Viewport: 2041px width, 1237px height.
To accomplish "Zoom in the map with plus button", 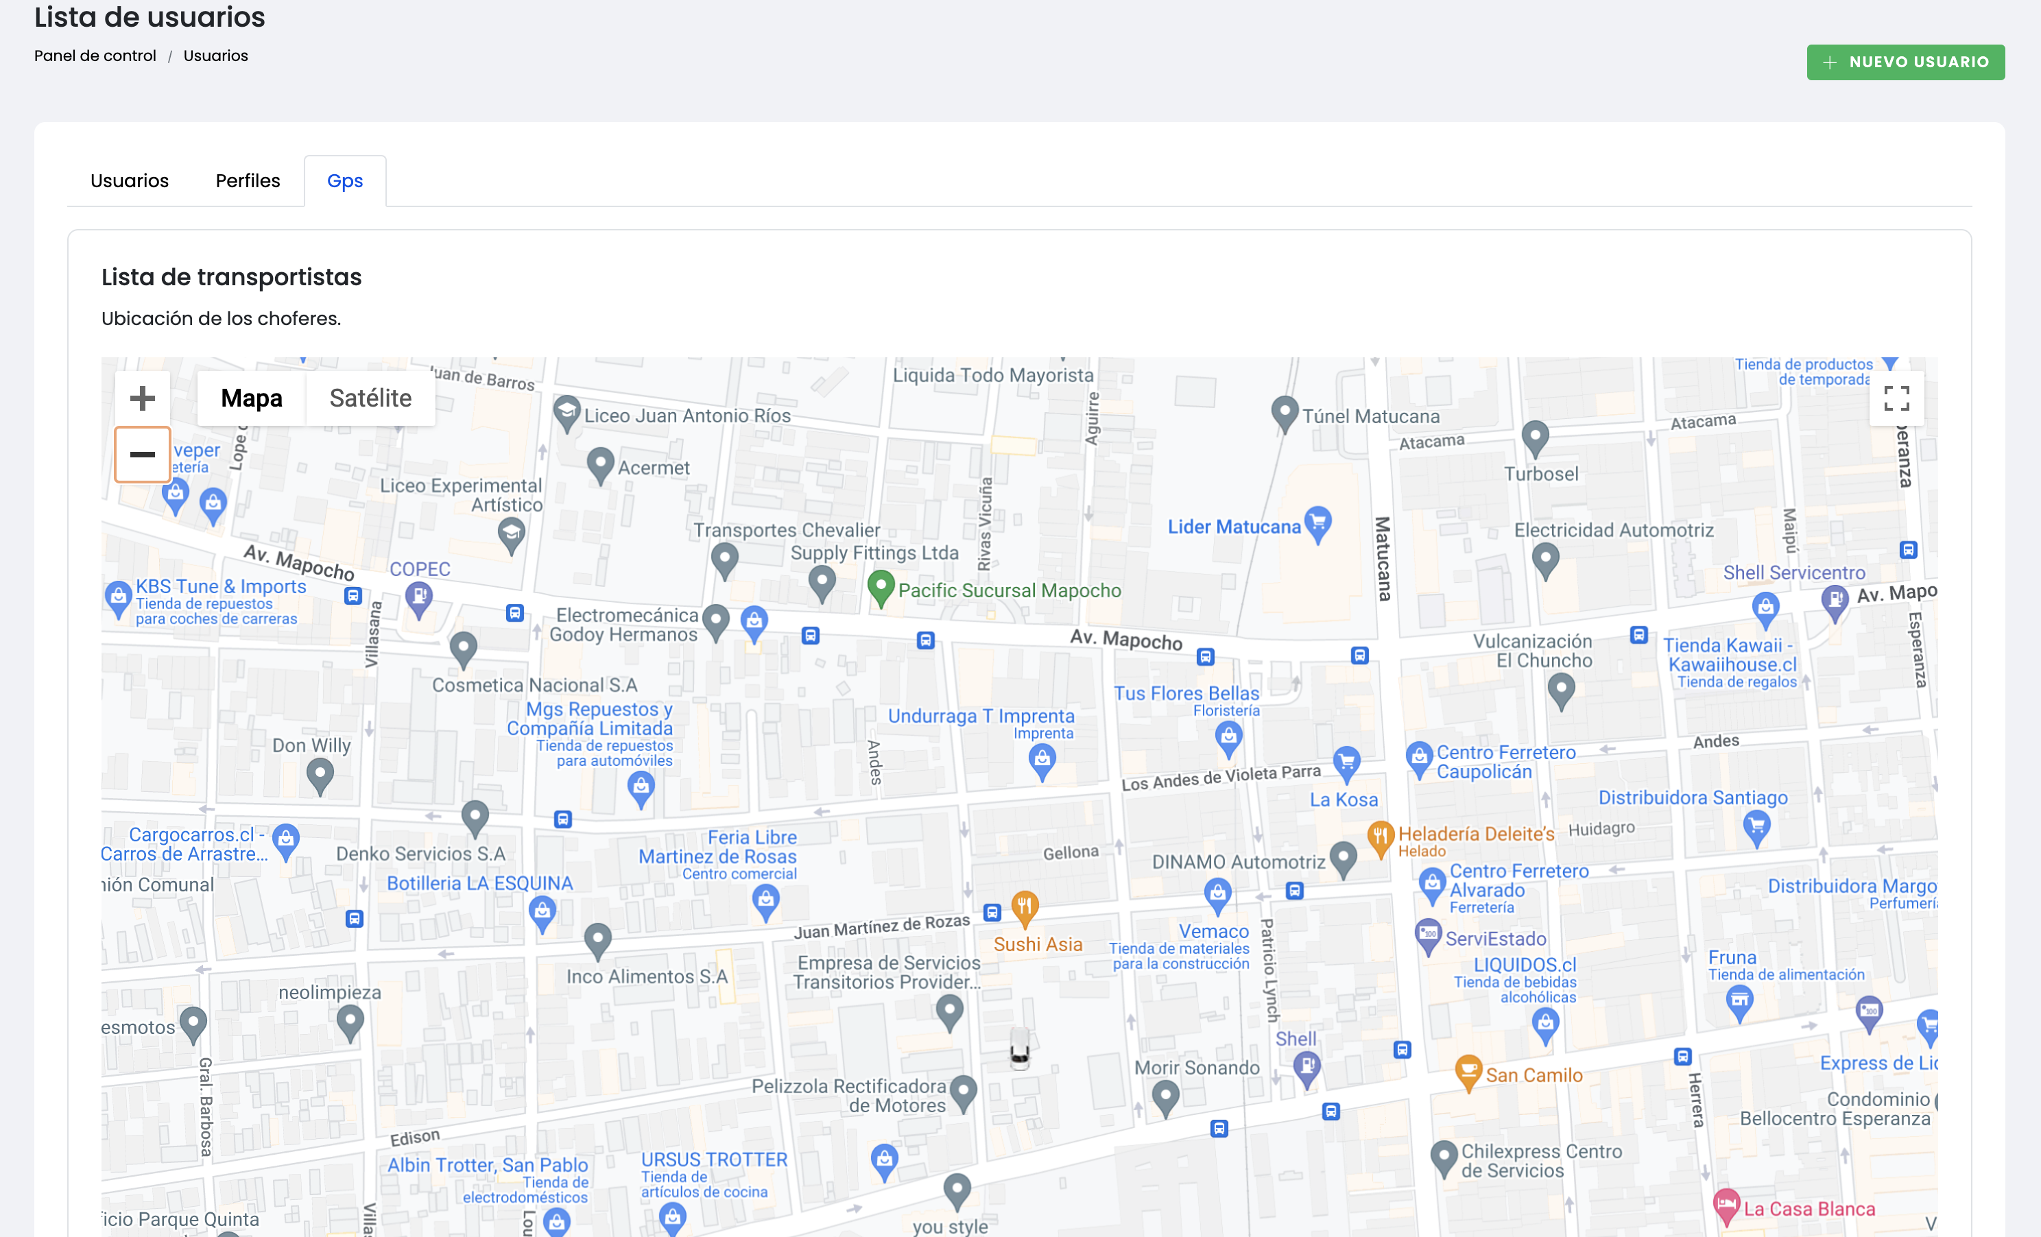I will pyautogui.click(x=143, y=398).
